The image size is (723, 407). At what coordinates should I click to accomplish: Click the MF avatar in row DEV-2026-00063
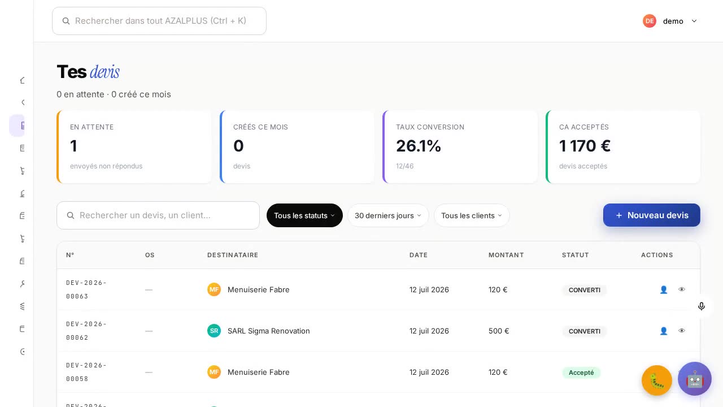214,289
